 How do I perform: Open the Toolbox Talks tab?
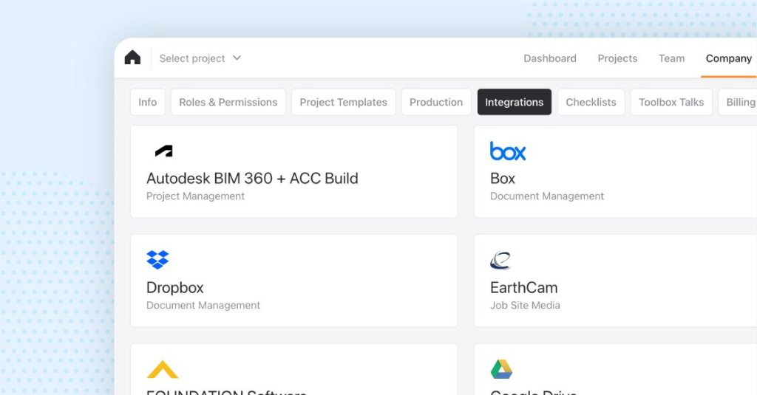click(x=671, y=102)
